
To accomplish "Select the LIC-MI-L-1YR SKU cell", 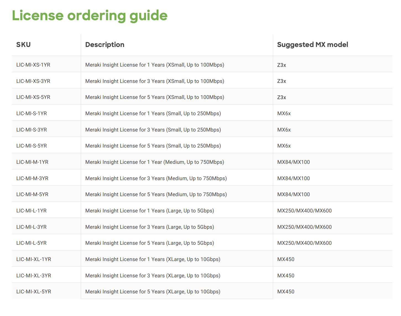I will [x=31, y=210].
